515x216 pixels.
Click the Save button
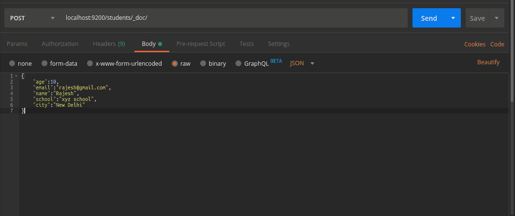(477, 18)
